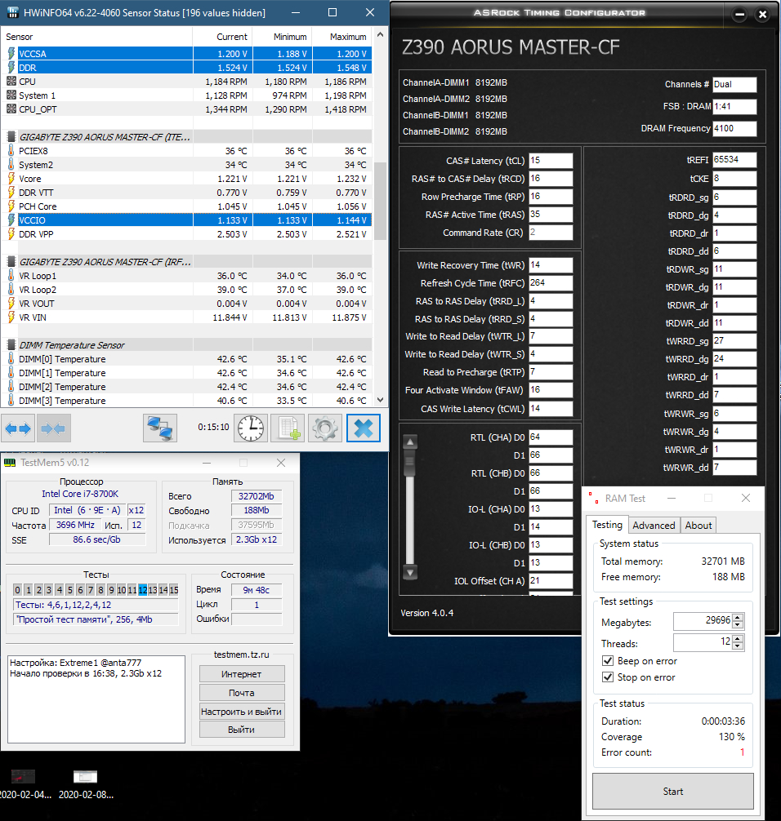Click the CAS# Latency (tCL) input field
Image resolution: width=781 pixels, height=821 pixels.
(551, 160)
